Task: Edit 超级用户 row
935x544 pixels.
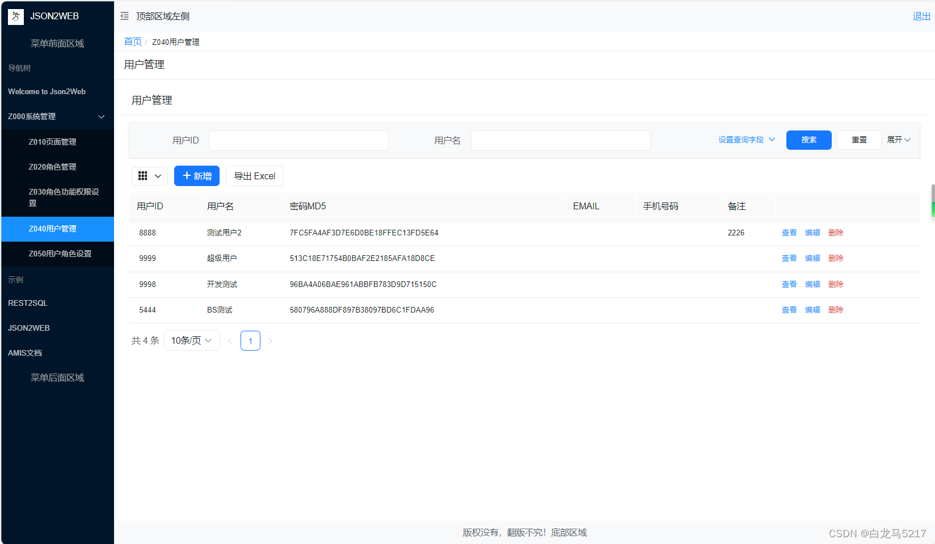Action: [x=812, y=258]
